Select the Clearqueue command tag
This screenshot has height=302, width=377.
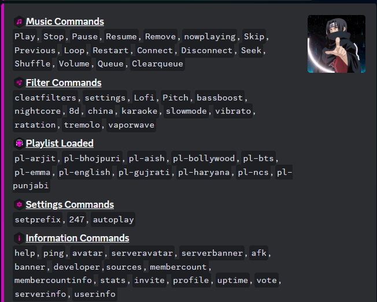click(x=158, y=64)
